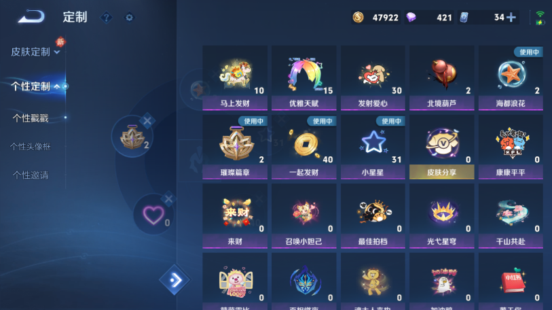Click the blue diamond arrow expander
The height and width of the screenshot is (310, 552).
point(174,280)
